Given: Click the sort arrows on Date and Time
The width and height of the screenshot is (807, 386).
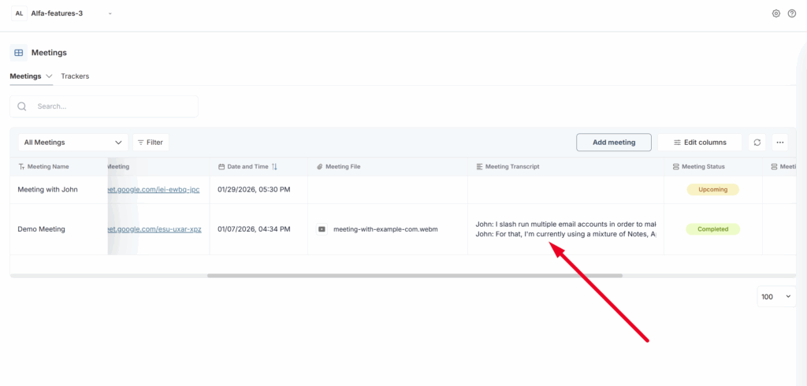Looking at the screenshot, I should tap(274, 167).
